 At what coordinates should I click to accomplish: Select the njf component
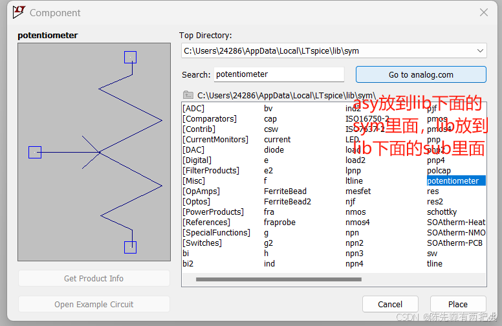350,202
